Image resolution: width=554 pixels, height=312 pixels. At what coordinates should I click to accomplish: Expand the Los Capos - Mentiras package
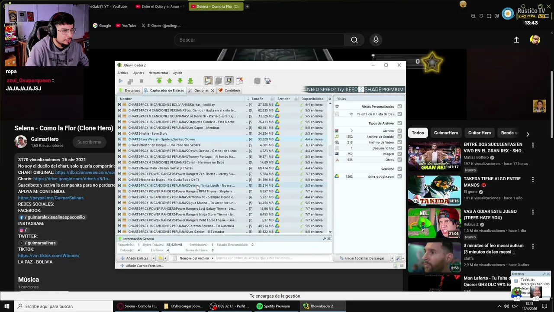(x=120, y=128)
